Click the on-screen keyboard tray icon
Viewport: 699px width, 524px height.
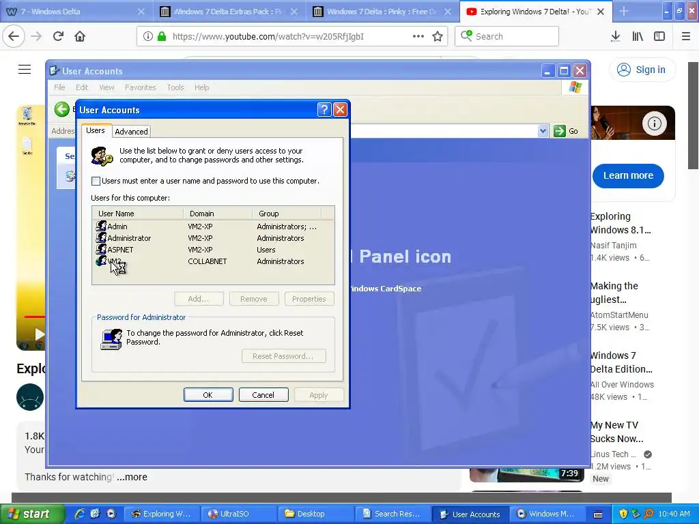pyautogui.click(x=598, y=514)
